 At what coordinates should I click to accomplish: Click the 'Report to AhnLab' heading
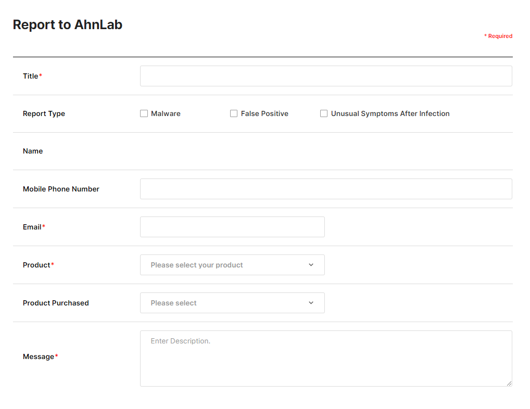pos(68,24)
